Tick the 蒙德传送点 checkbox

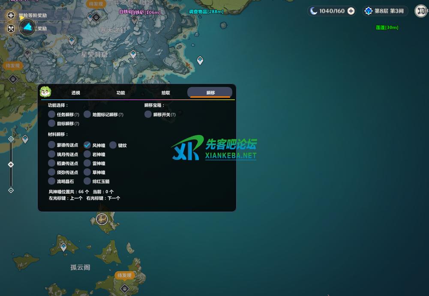click(52, 145)
